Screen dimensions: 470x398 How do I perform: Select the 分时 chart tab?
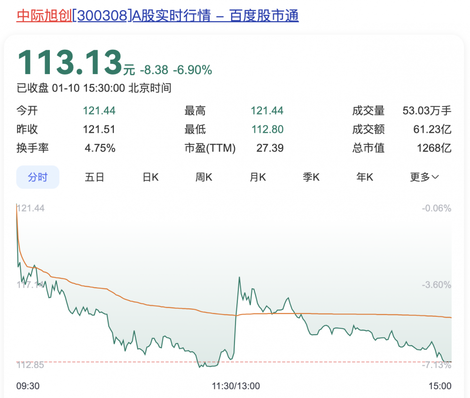tap(38, 177)
